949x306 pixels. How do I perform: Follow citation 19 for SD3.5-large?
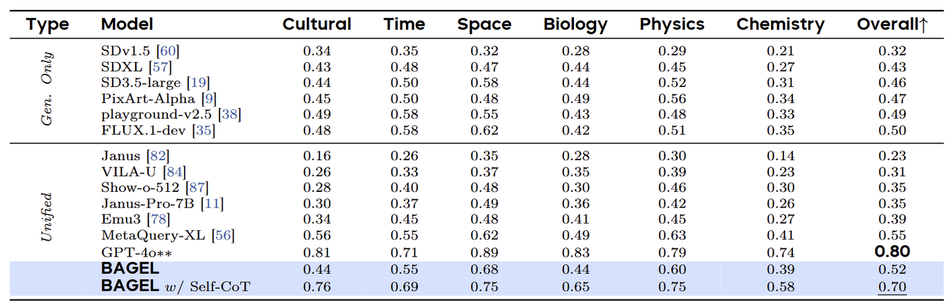(198, 82)
